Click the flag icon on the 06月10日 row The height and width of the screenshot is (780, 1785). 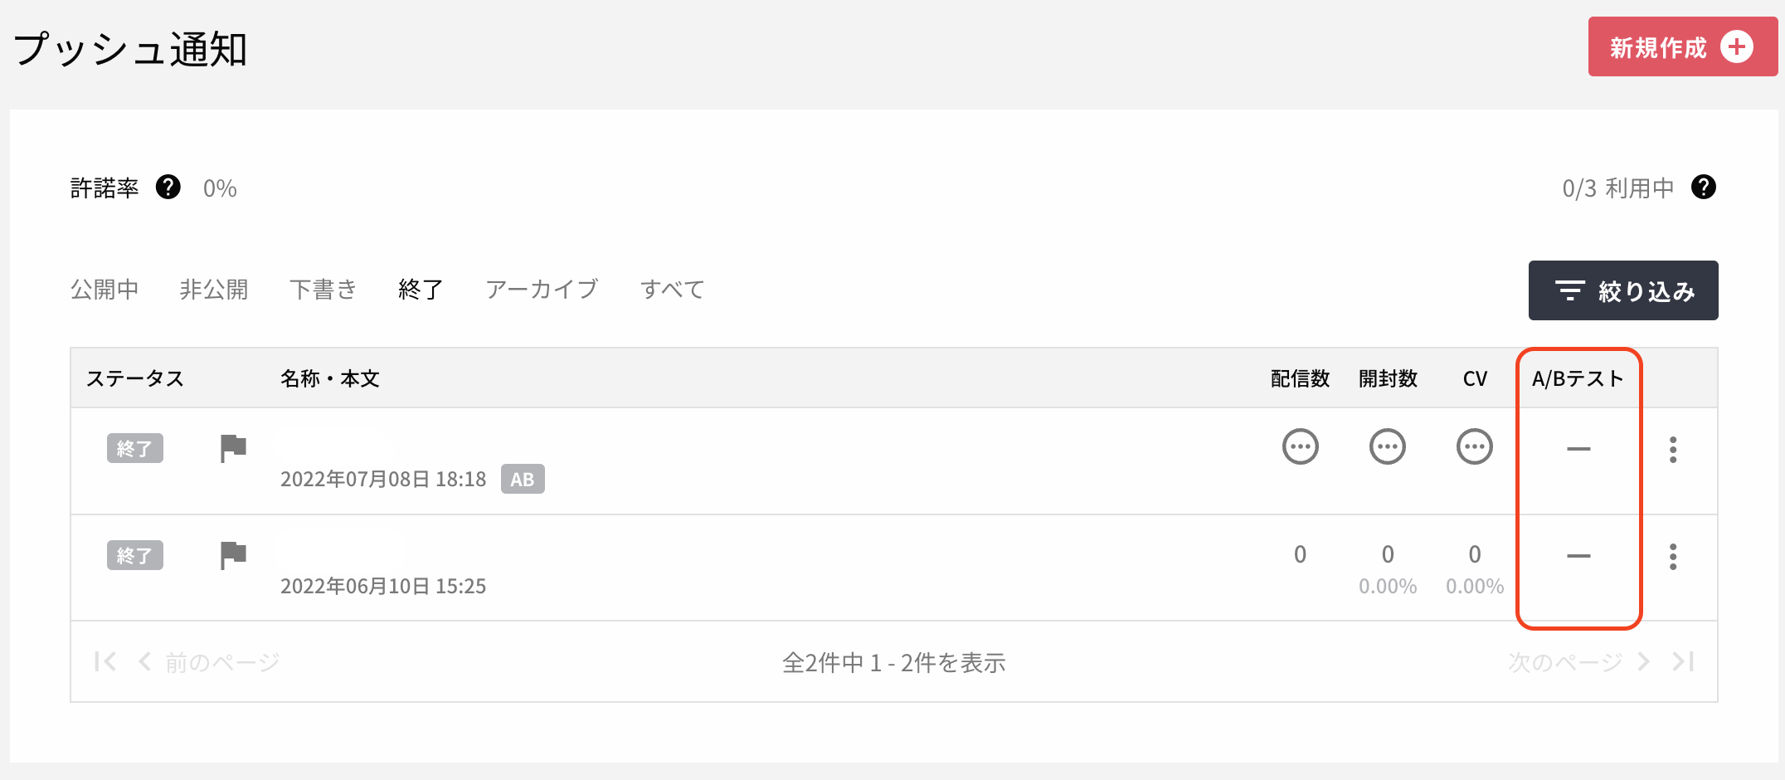click(x=233, y=555)
